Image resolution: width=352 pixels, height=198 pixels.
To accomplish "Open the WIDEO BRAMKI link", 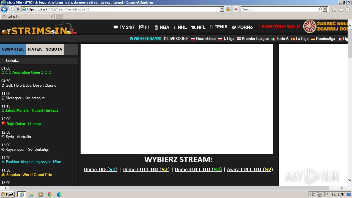I will click(145, 39).
